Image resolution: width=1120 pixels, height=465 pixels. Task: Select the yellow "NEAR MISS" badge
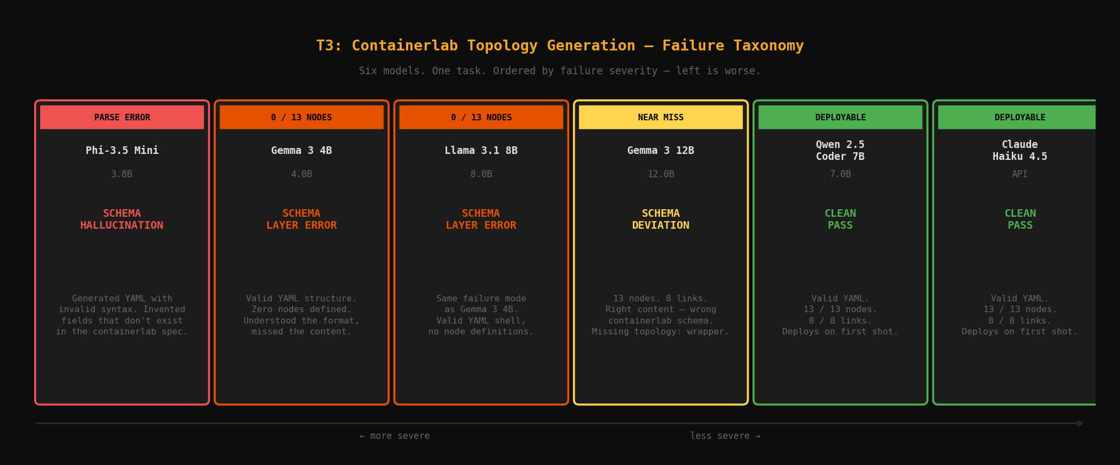point(661,117)
